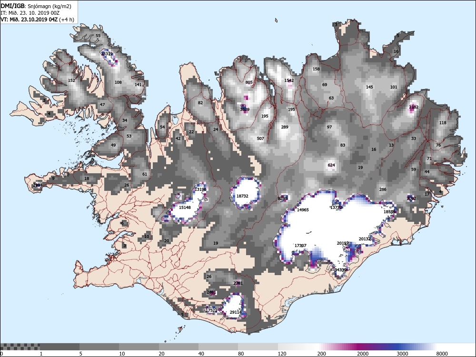This screenshot has height=357, width=476.
Task: Click the map value 289
Action: coord(285,127)
